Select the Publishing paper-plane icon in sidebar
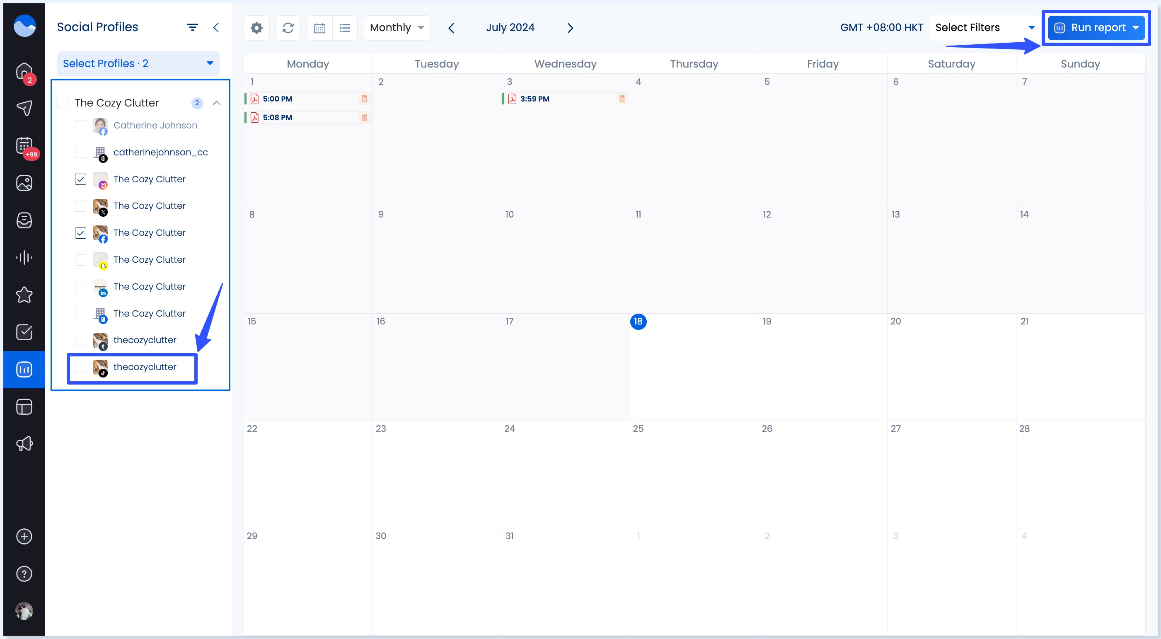The width and height of the screenshot is (1161, 639). click(x=24, y=108)
